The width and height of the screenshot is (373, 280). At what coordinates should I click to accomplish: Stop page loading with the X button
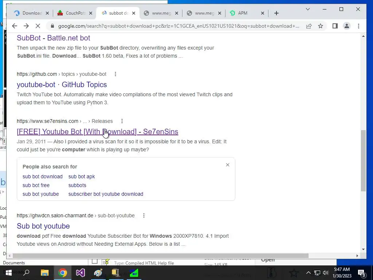[38, 26]
